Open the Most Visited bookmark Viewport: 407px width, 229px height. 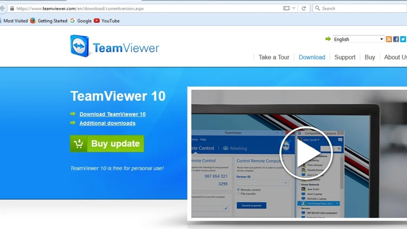[14, 21]
